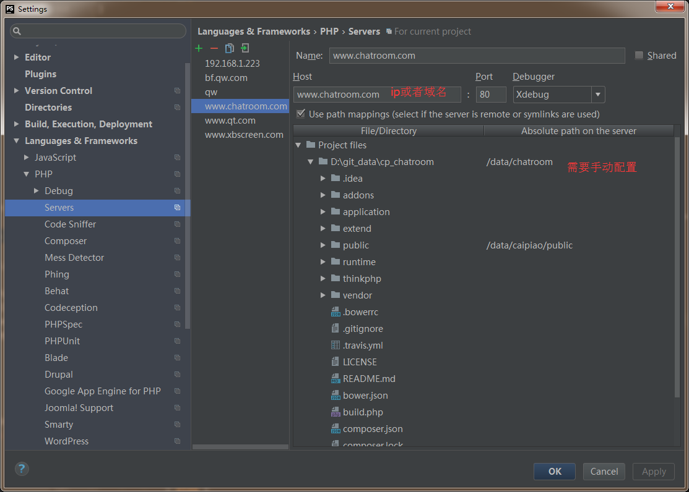Open help with the question mark icon
The width and height of the screenshot is (689, 492).
(21, 469)
